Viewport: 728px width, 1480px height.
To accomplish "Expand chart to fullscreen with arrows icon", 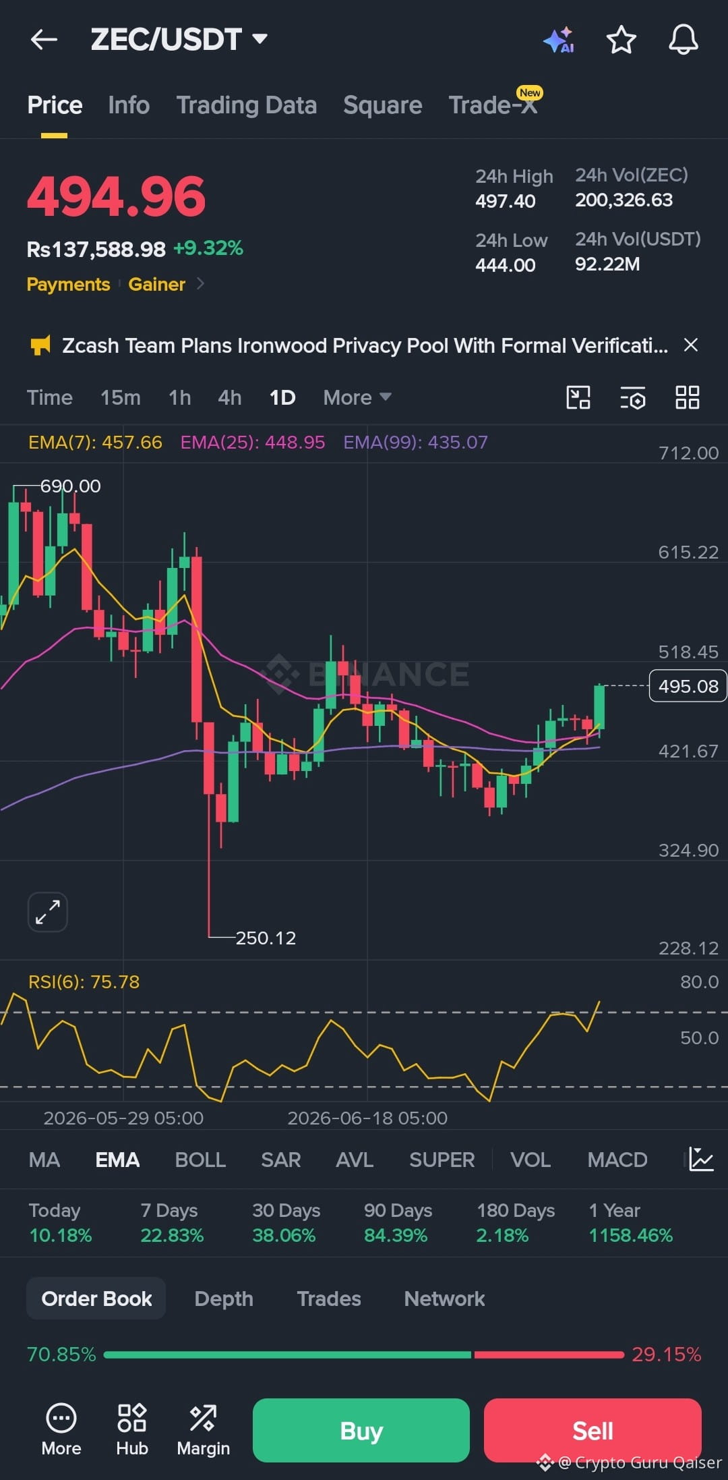I will [47, 912].
